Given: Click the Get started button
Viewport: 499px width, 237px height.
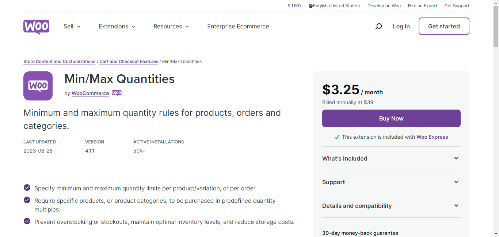Looking at the screenshot, I should [444, 26].
